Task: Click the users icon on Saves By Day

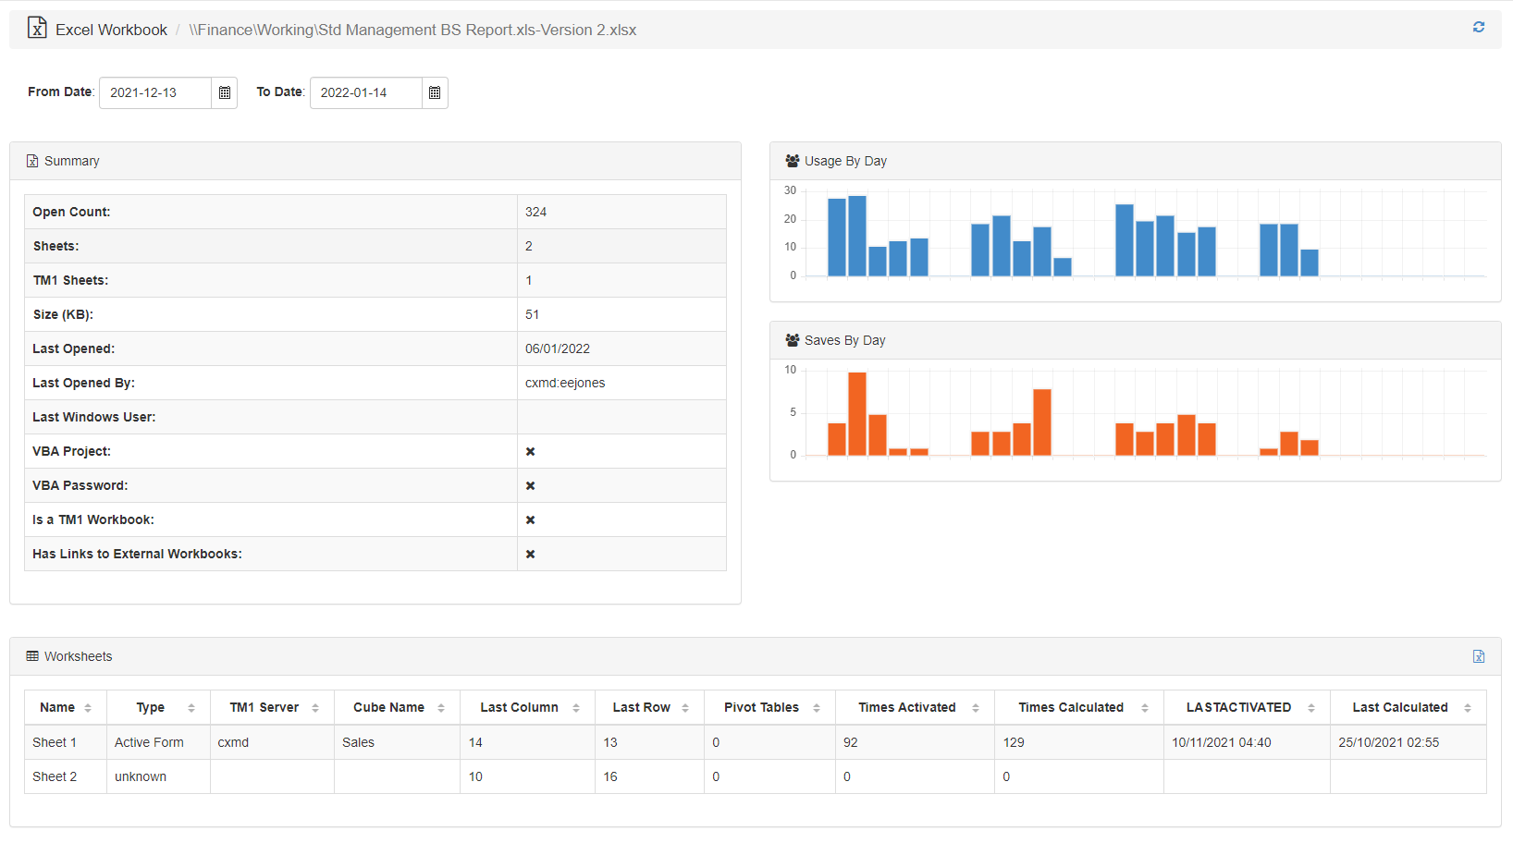Action: pyautogui.click(x=792, y=340)
